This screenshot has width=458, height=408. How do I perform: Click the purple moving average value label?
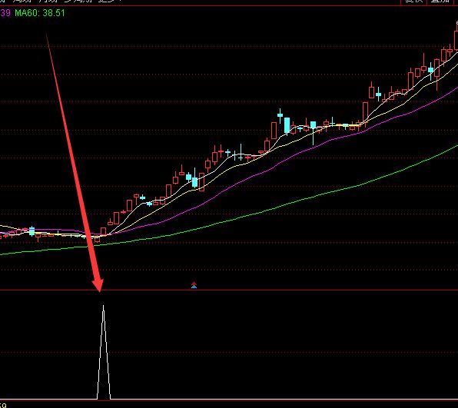point(5,13)
